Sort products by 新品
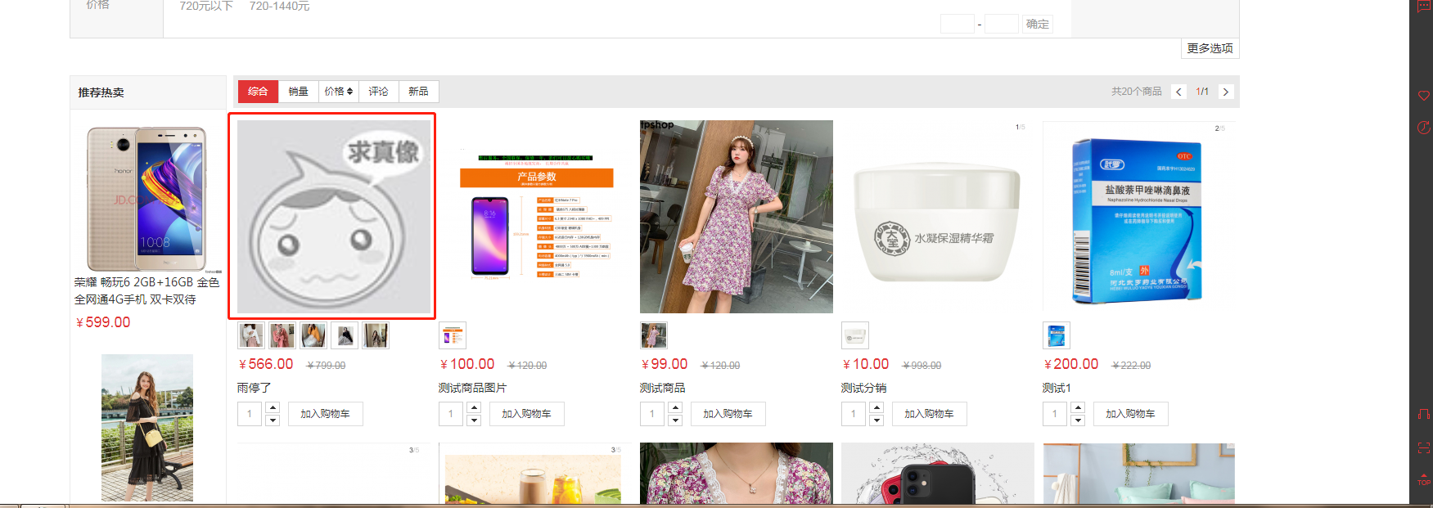1433x508 pixels. [419, 92]
